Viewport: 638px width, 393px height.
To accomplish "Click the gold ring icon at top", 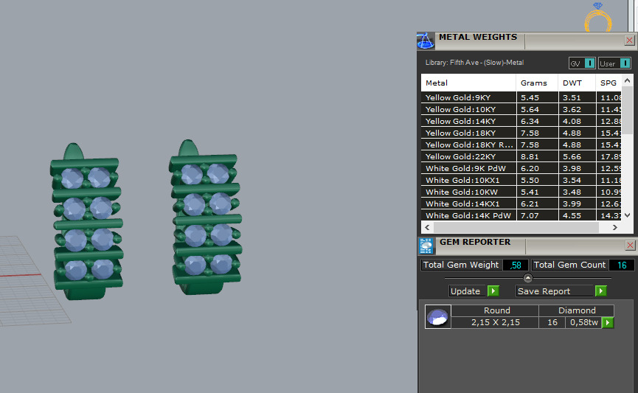I will 598,17.
